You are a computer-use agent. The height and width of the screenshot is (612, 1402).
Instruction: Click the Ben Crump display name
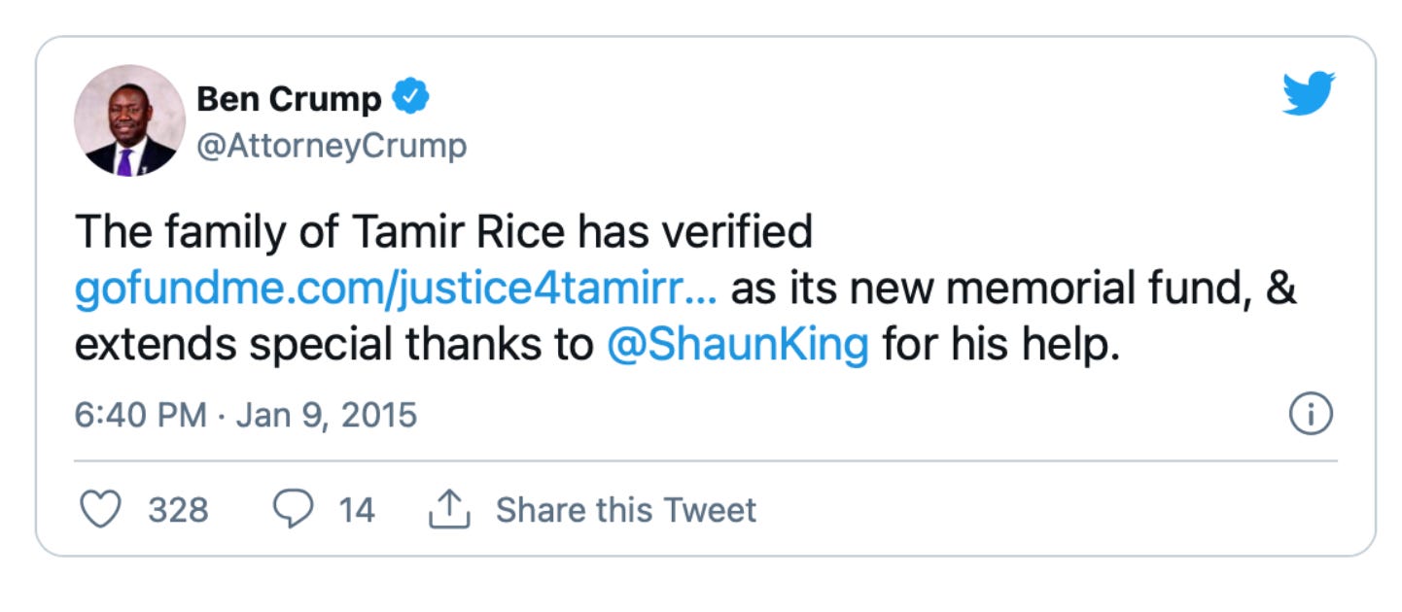(289, 98)
